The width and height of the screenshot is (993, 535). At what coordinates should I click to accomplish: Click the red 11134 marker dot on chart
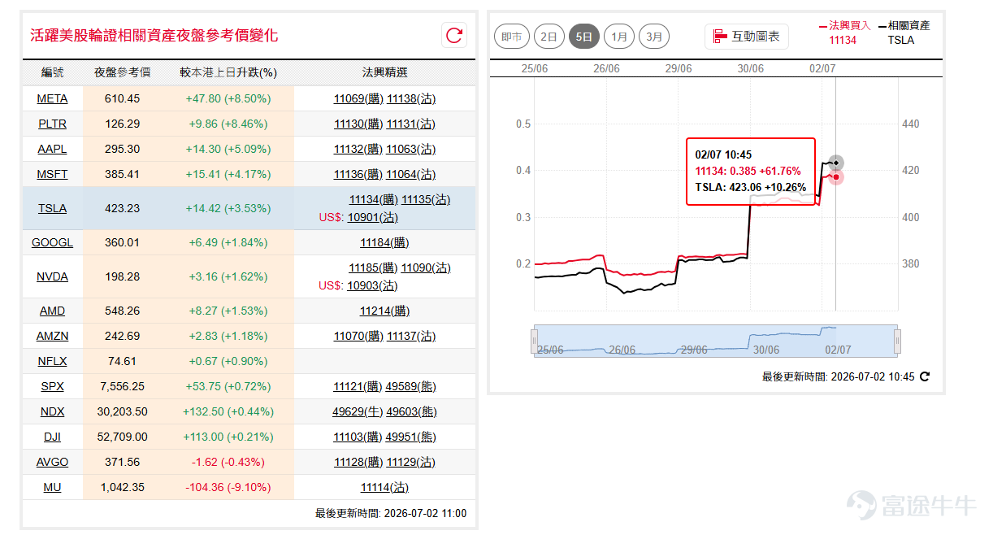(838, 176)
